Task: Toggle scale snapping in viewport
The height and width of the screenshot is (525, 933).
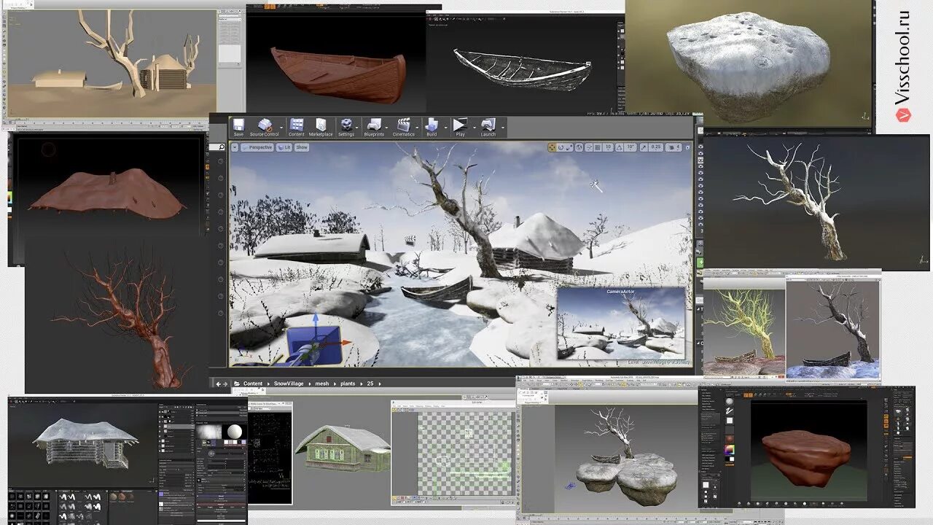Action: [644, 147]
